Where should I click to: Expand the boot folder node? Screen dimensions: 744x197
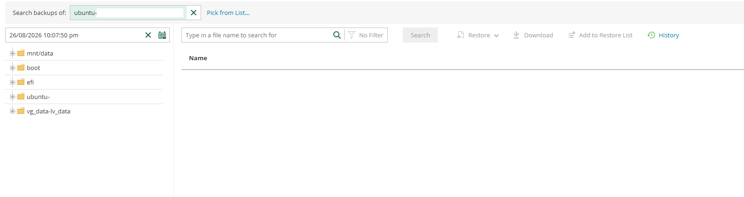[x=12, y=68]
